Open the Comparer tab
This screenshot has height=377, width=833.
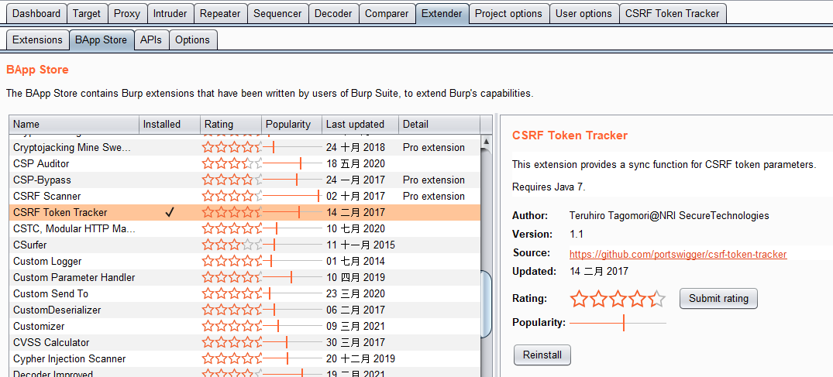387,13
